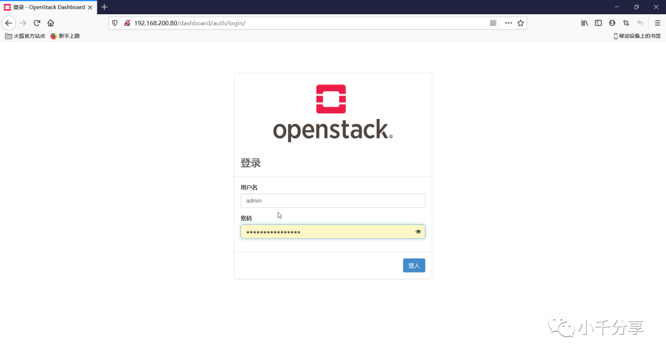This screenshot has width=666, height=357.
Task: Open page actions three-dot menu
Action: tap(508, 23)
